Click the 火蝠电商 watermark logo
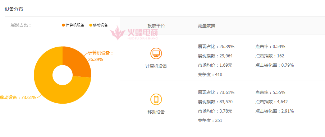This screenshot has width=325, height=137. (x=134, y=33)
